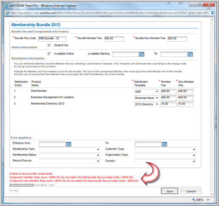Screen dimensions: 219x206
Task: Click the zoom magnifier icon in status bar
Action: (x=194, y=200)
